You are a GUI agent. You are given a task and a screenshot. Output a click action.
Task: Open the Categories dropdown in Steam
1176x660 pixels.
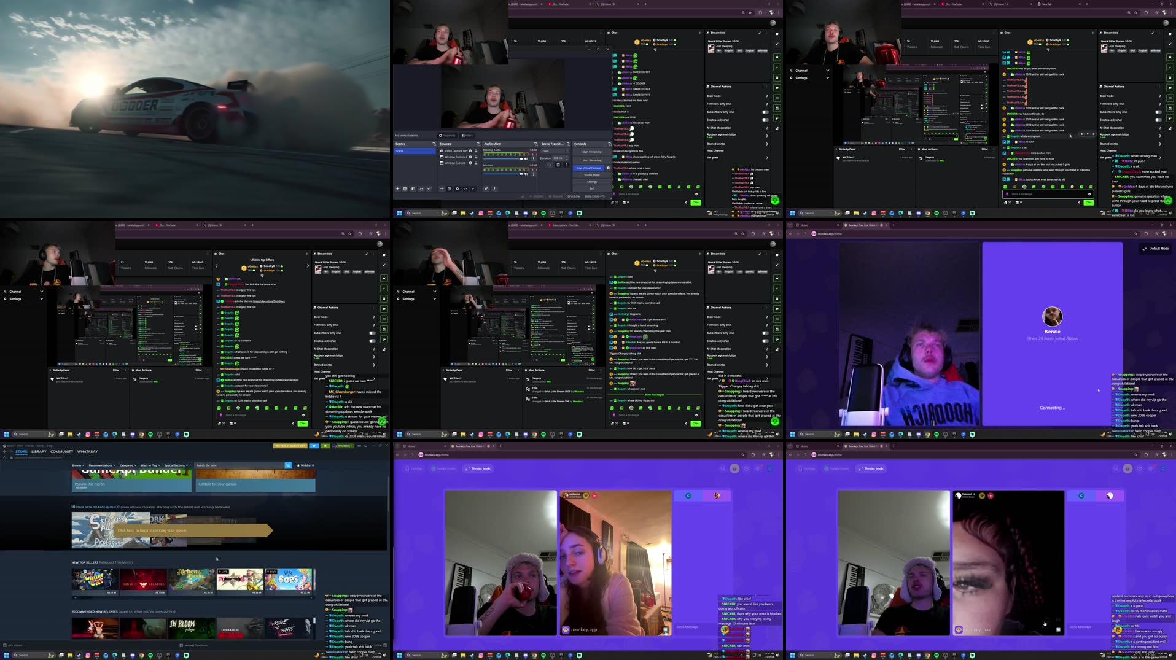tap(127, 465)
